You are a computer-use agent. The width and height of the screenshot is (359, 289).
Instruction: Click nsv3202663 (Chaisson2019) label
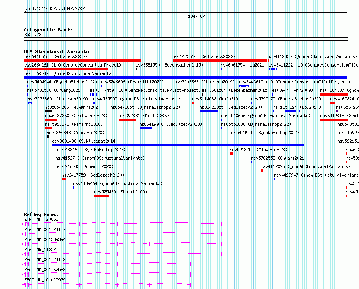[x=205, y=82]
